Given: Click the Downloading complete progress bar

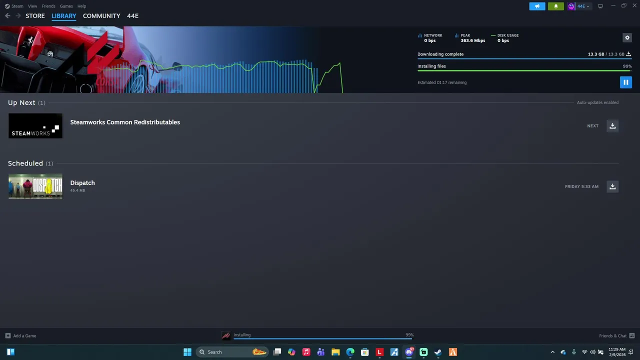Looking at the screenshot, I should coord(524,59).
